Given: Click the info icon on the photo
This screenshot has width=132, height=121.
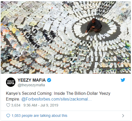Looking at the screenshot, I should [127, 5].
